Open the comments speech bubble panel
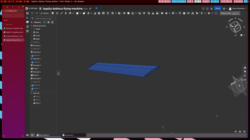Screen dimensions: 250x140 click(x=27, y=22)
